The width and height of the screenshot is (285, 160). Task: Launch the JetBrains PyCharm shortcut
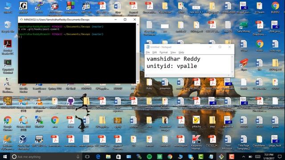[8, 142]
